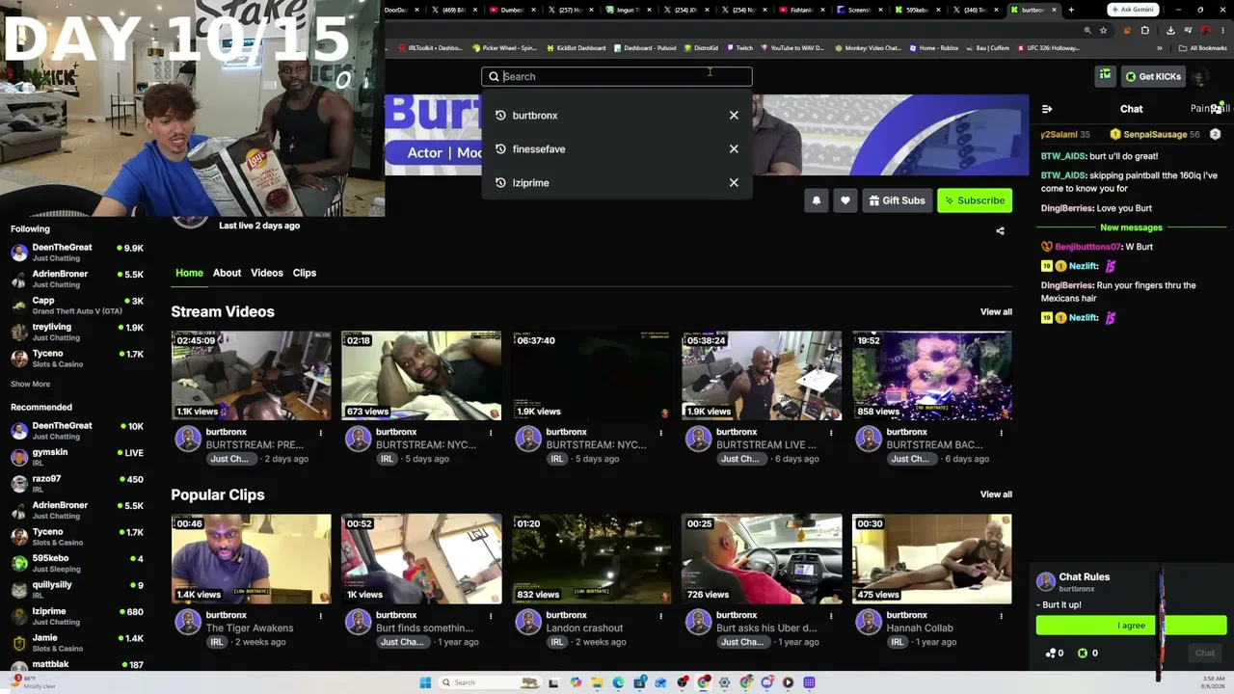
Task: Switch to the Videos tab
Action: [267, 273]
